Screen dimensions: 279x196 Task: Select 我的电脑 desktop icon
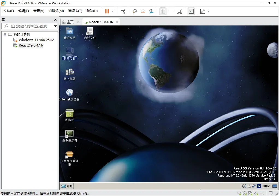point(70,54)
